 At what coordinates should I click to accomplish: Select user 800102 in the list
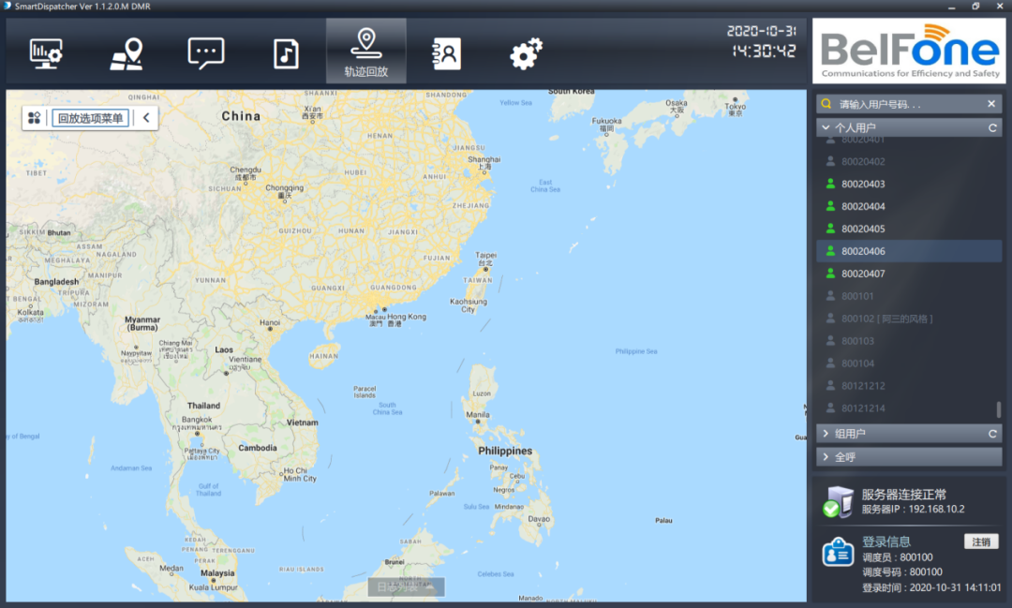pyautogui.click(x=909, y=319)
